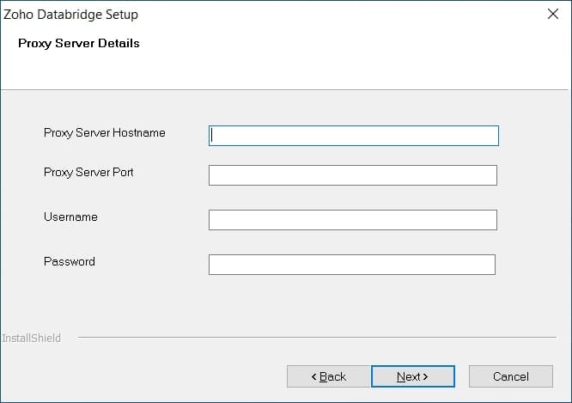Click the separator line beside InstallShield
The height and width of the screenshot is (403, 572).
(x=318, y=339)
